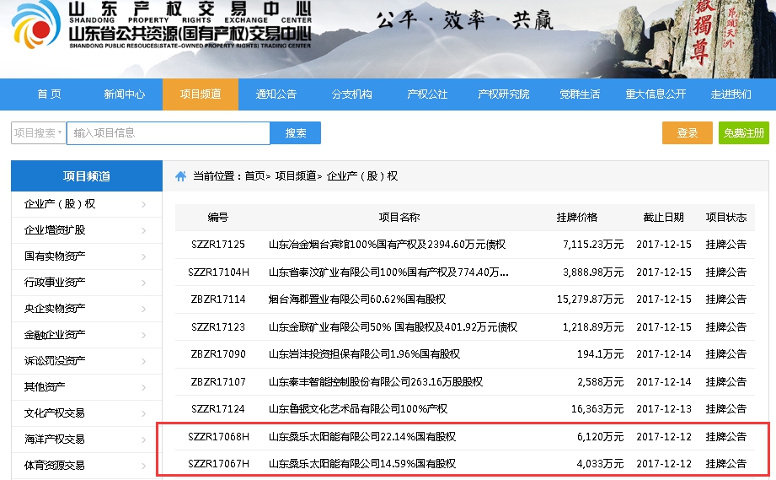Expand the chevron next to 体育资源交易
The width and height of the screenshot is (776, 480).
(x=143, y=466)
